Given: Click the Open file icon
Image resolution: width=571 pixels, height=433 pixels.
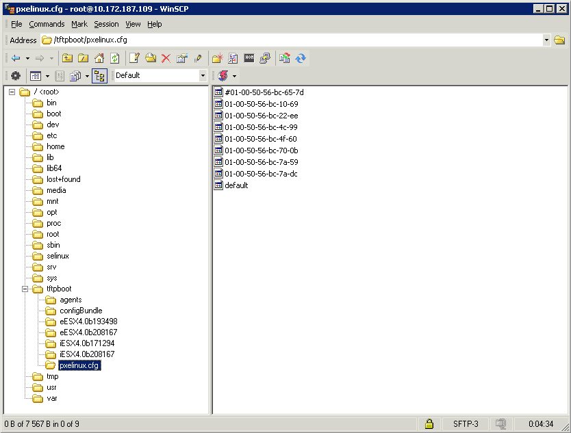Looking at the screenshot, I should [x=151, y=58].
